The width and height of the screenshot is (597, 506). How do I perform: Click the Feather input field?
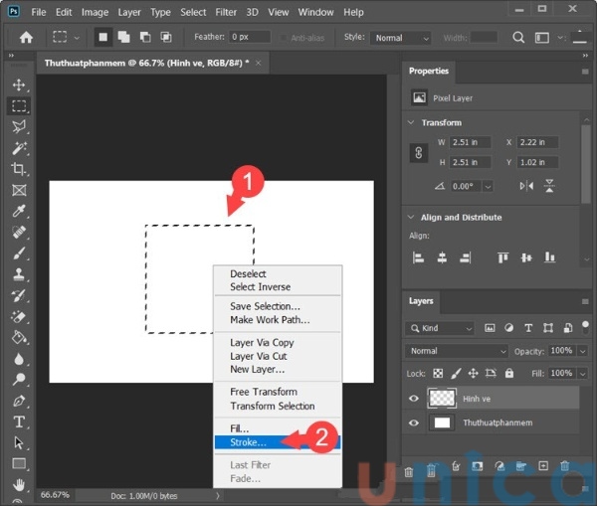point(250,38)
